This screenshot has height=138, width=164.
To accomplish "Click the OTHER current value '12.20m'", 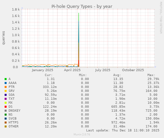I will click(51, 126).
